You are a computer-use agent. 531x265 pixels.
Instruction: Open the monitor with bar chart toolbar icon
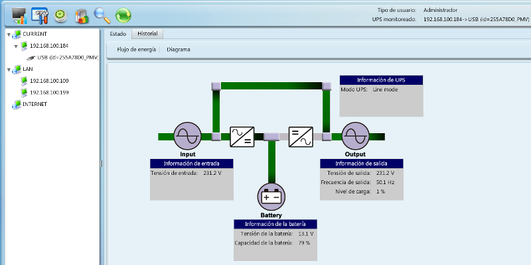[x=19, y=15]
